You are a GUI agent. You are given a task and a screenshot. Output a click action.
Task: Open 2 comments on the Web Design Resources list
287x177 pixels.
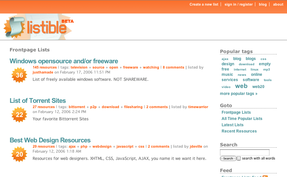(x=159, y=146)
